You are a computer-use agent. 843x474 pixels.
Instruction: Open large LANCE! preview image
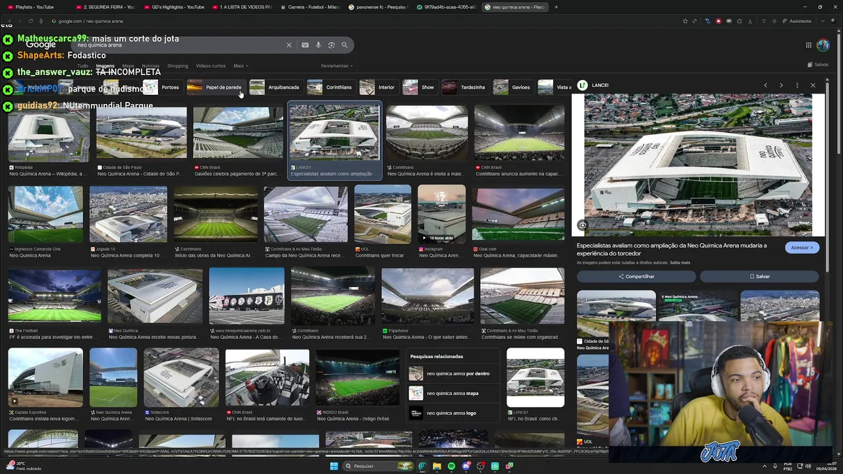(698, 165)
